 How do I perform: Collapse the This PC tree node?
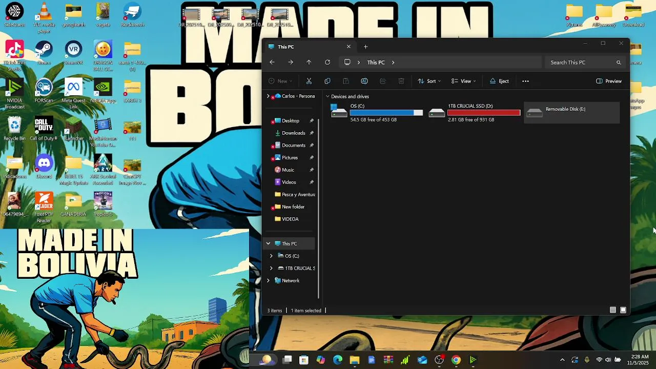click(268, 243)
